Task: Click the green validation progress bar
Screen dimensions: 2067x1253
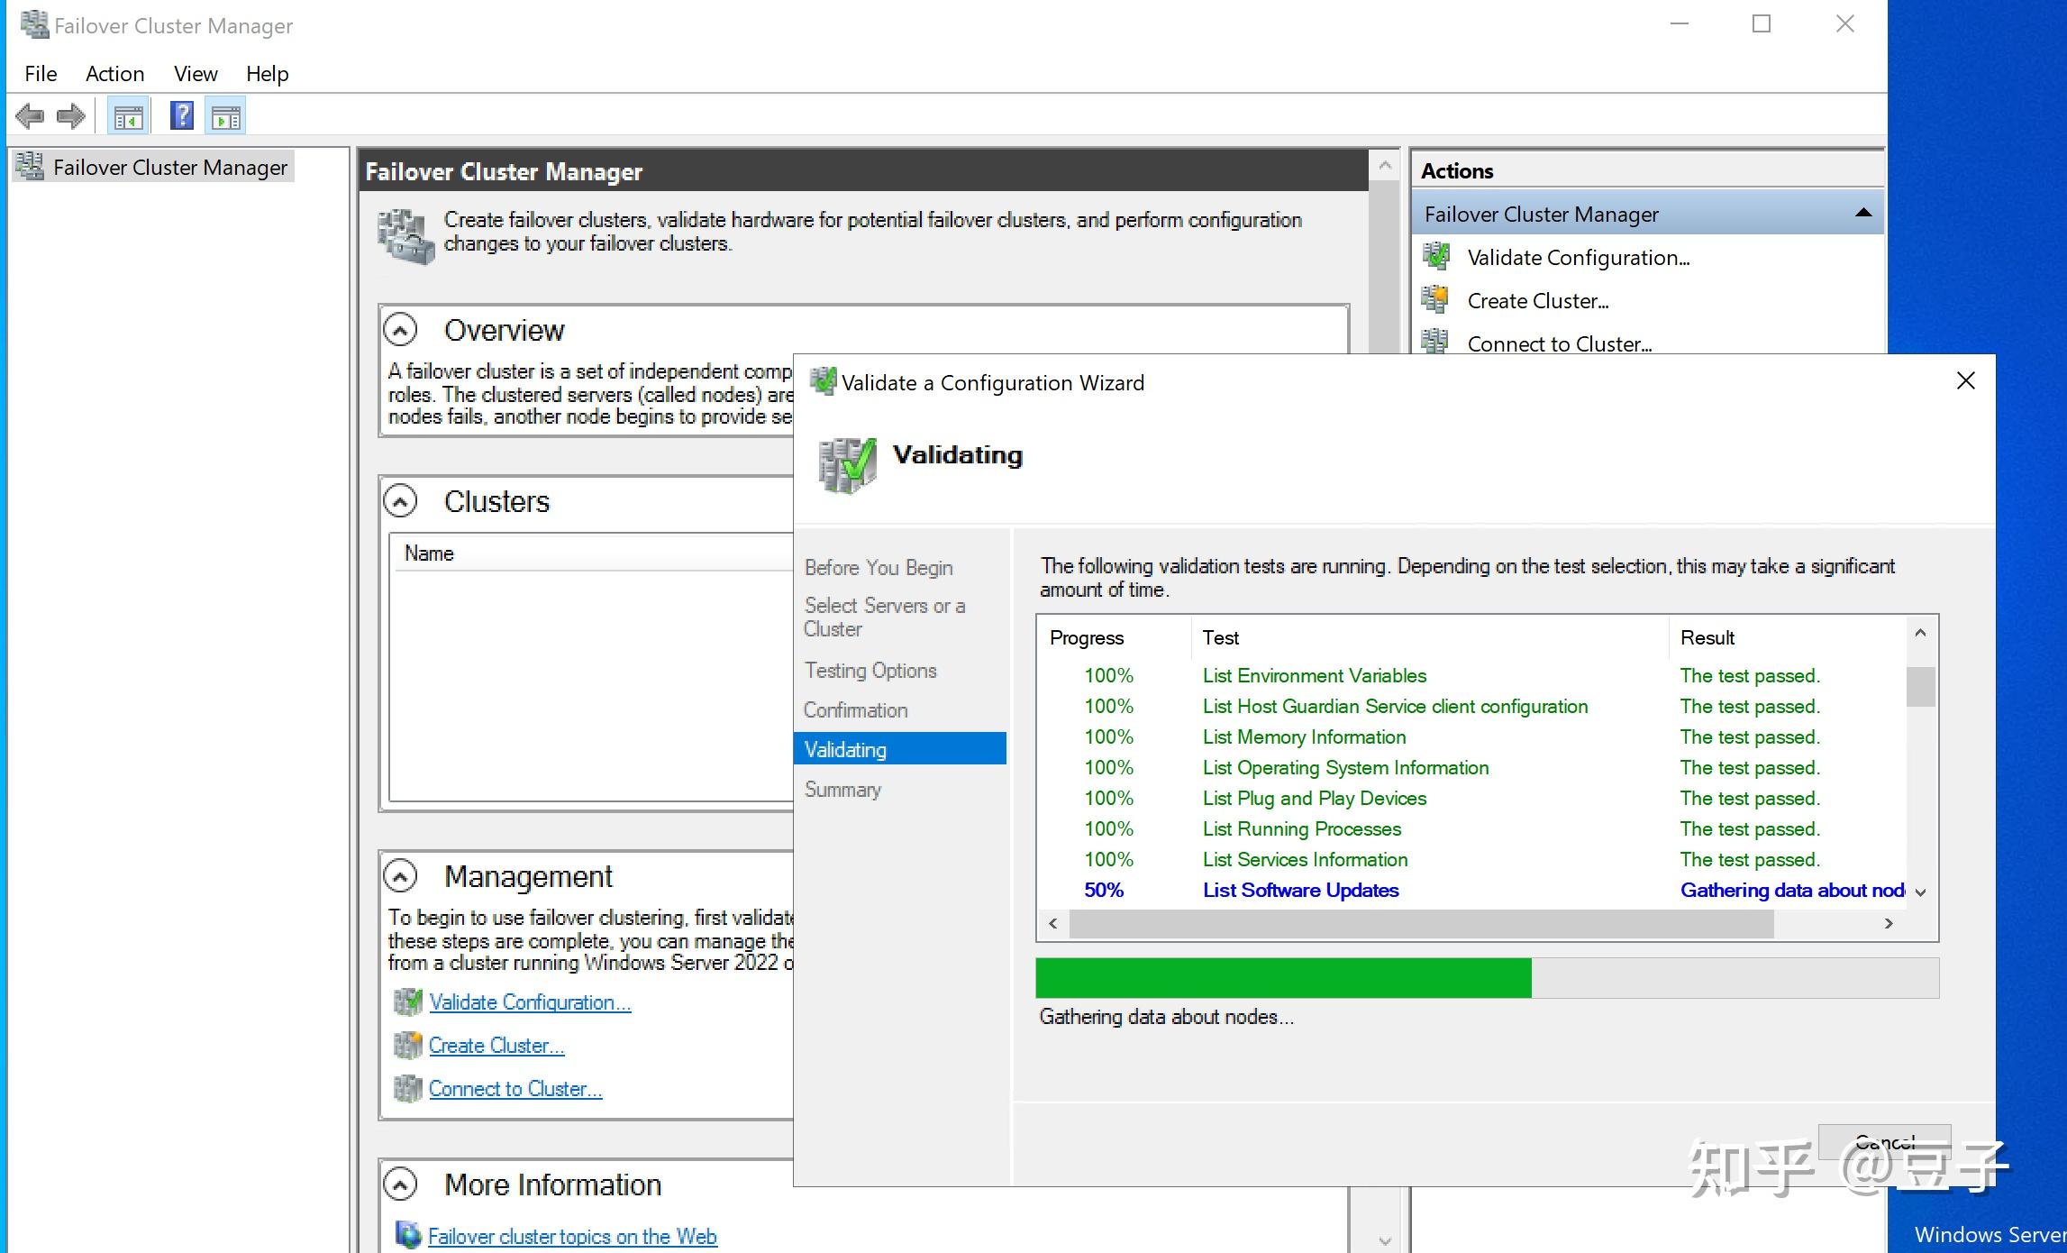Action: tap(1279, 978)
